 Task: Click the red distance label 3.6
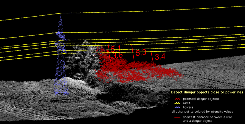pos(117,56)
